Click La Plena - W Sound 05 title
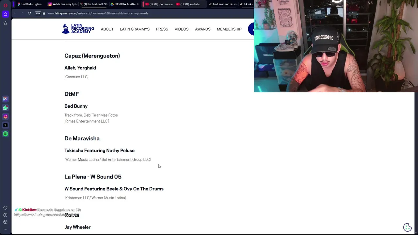Image resolution: width=418 pixels, height=235 pixels. click(93, 177)
